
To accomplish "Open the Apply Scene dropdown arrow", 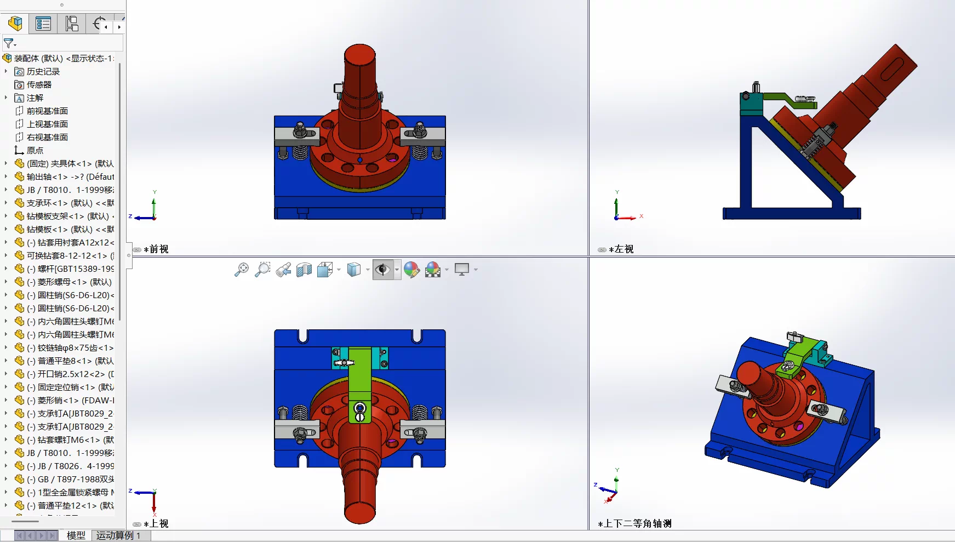I will click(447, 270).
